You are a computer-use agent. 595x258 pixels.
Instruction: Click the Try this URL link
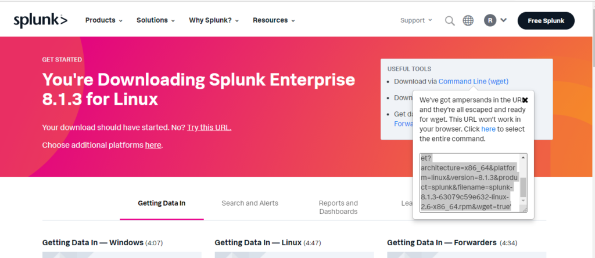pyautogui.click(x=209, y=128)
